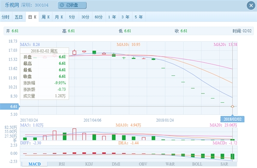Click the 已收盘 market status button
This screenshot has height=168, width=257.
coord(72,5)
